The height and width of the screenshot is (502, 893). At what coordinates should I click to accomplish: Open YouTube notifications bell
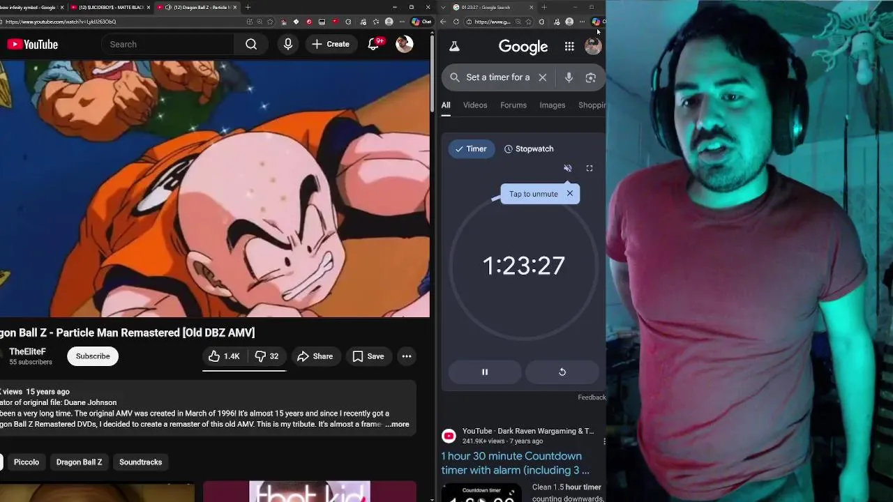tap(374, 44)
